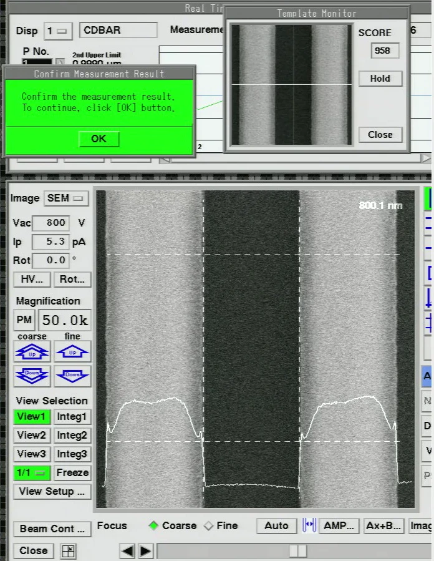The height and width of the screenshot is (561, 434).
Task: Click the measurement graph horizontal scrollbar
Action: tap(295, 159)
